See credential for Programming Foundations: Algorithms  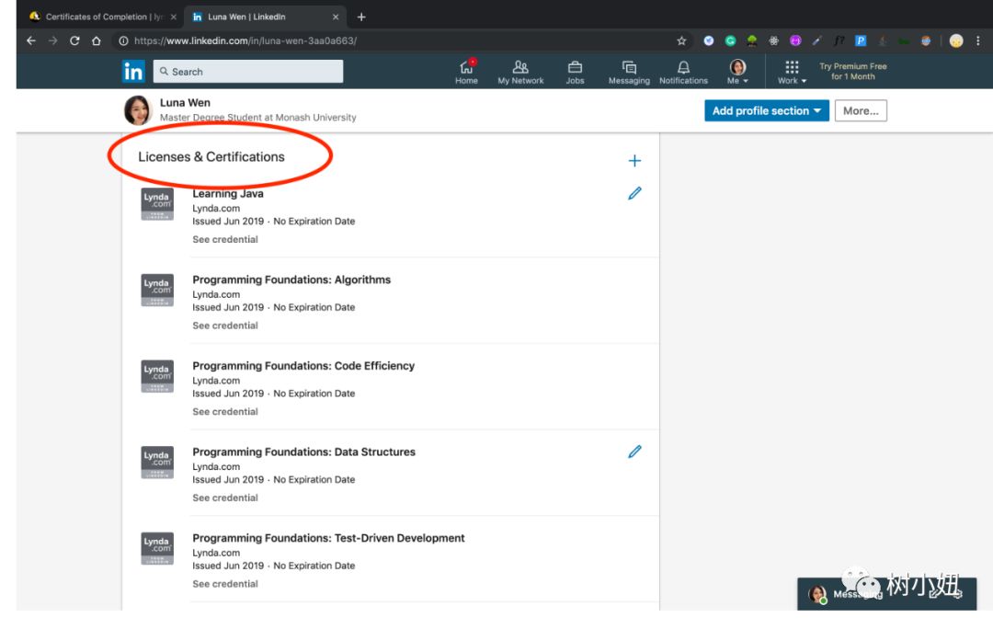click(x=225, y=326)
